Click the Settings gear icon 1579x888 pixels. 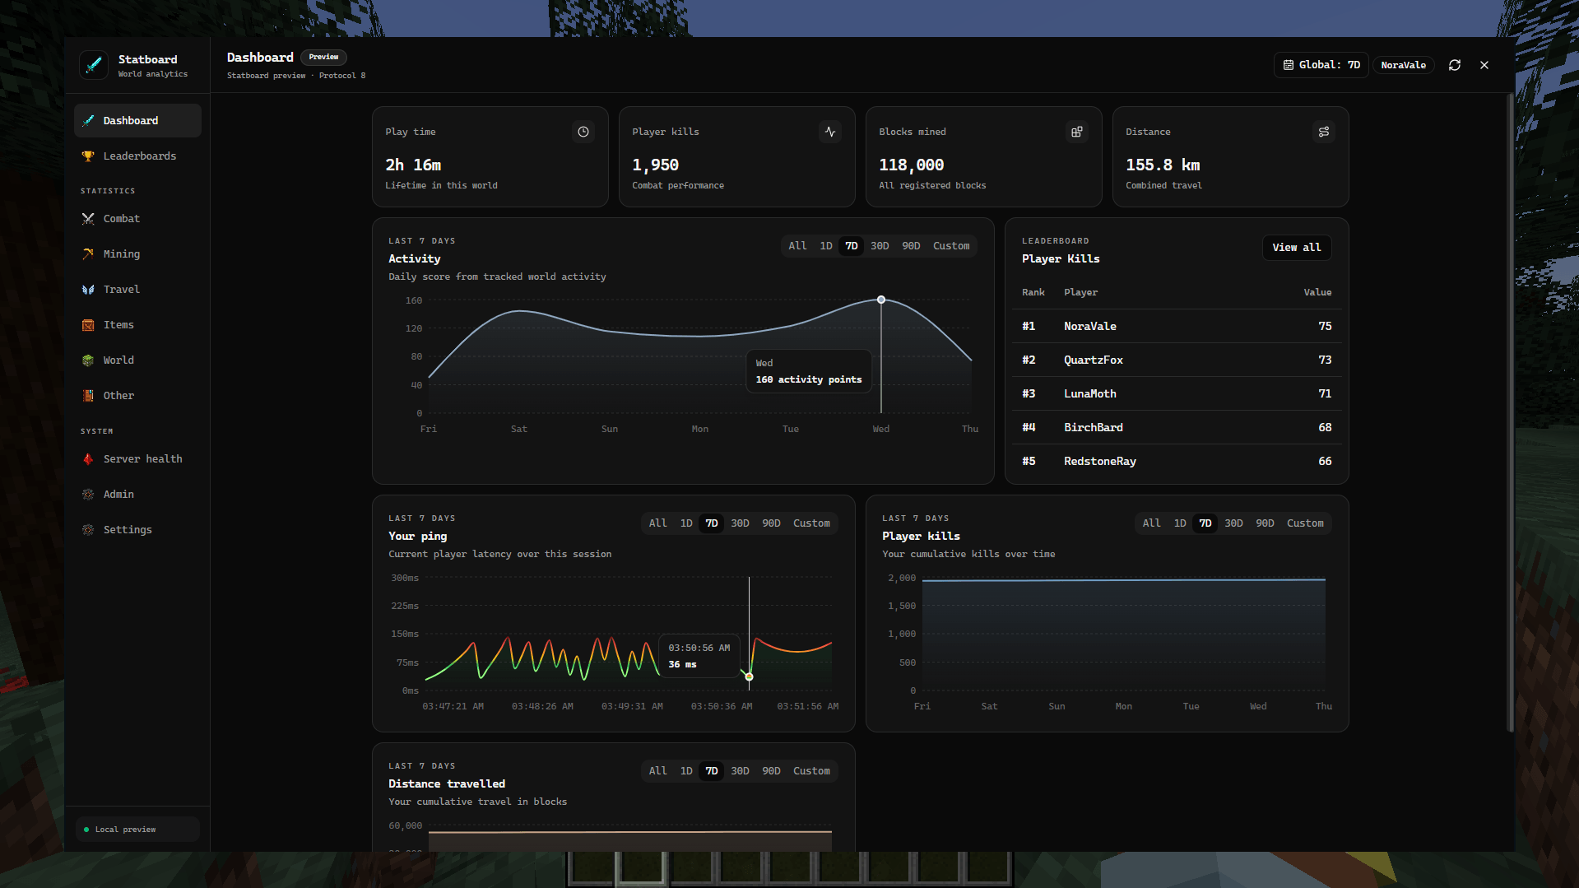pyautogui.click(x=88, y=529)
